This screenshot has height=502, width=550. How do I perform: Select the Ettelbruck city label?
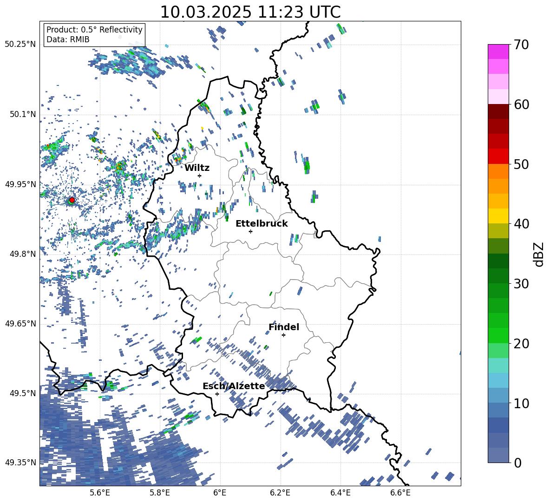[x=262, y=224]
